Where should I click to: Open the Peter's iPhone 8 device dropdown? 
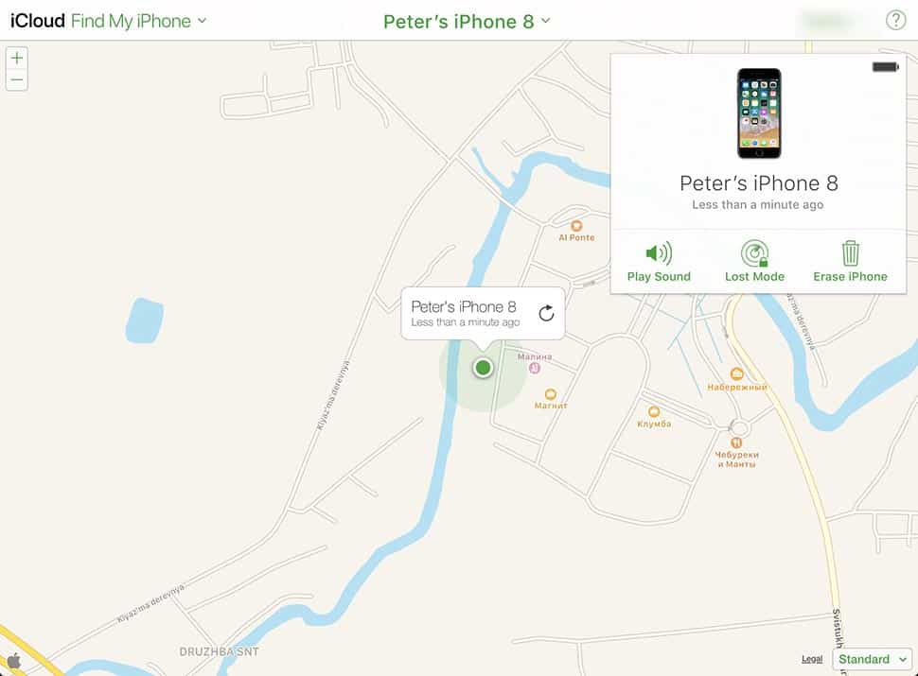[x=467, y=22]
